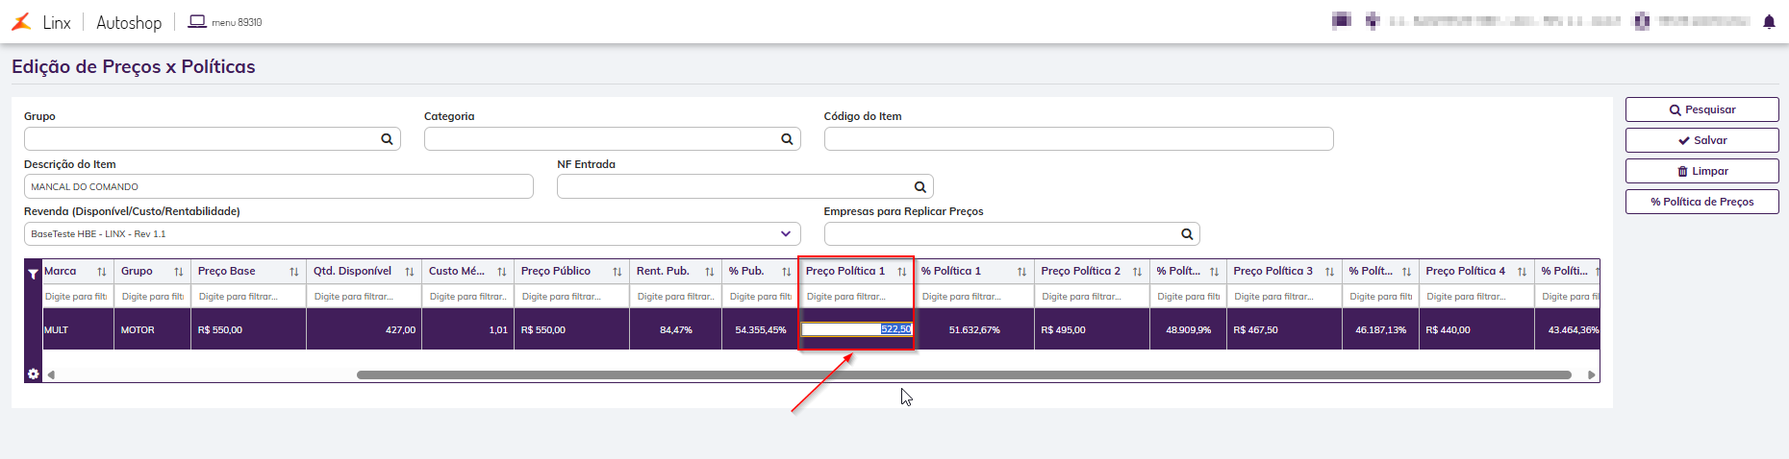Click the scroll-left arrow of grid
Viewport: 1789px width, 459px height.
(x=51, y=374)
